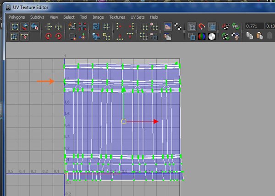Open the Help menu
Viewport: 275px width, 196px height.
154,17
